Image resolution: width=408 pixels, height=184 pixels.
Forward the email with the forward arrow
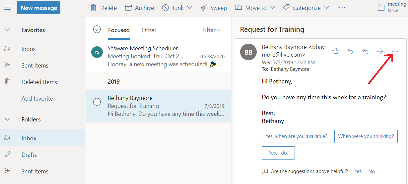tap(380, 51)
